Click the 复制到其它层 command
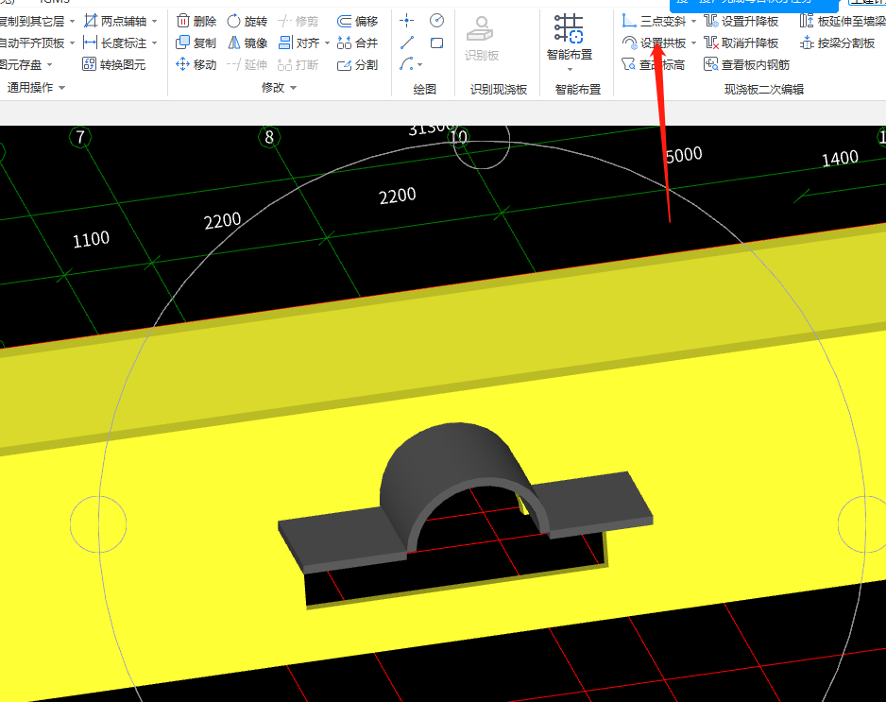Screen dimensions: 886x702 pyautogui.click(x=32, y=22)
